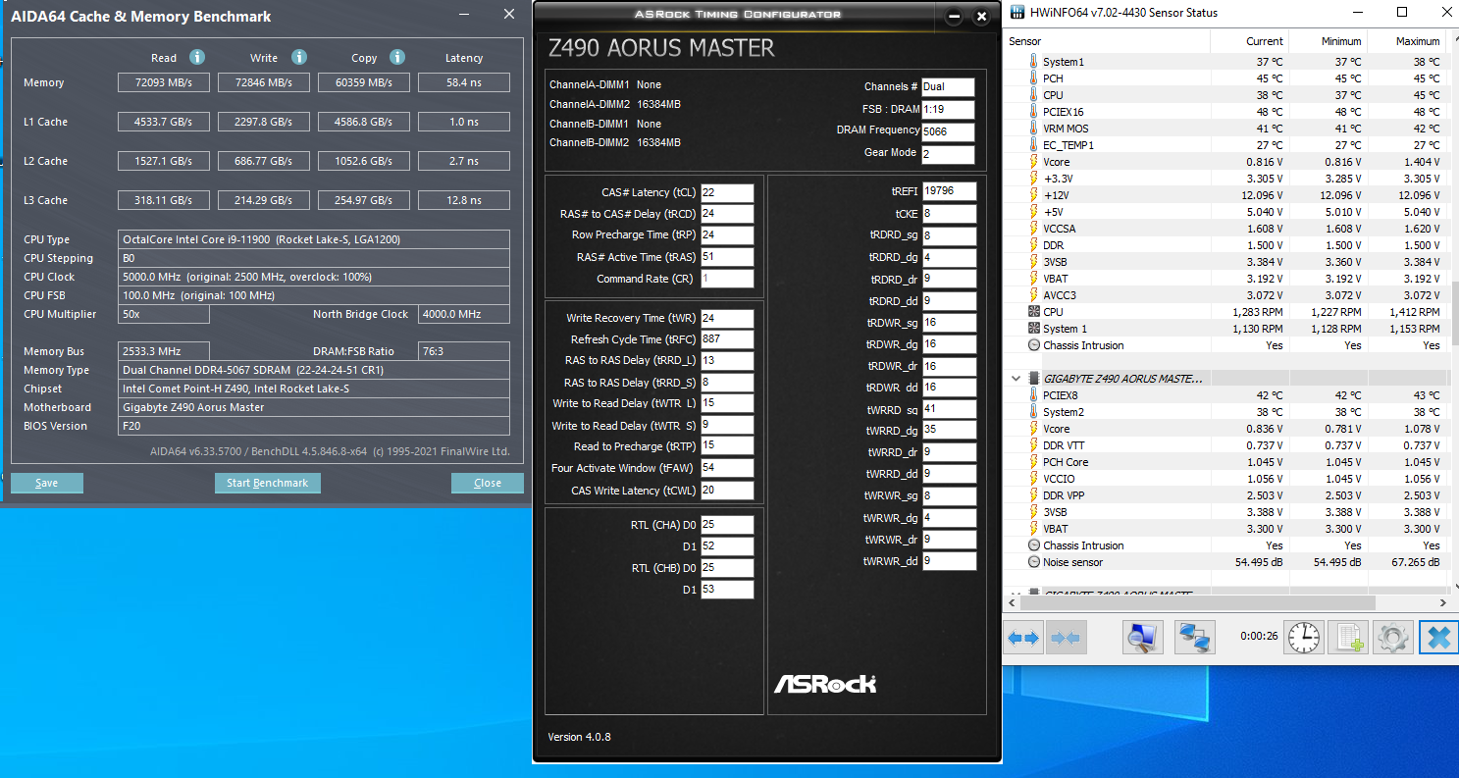Click the RAS# to CAS# Delay (tRCD) field
1459x778 pixels.
pyautogui.click(x=727, y=214)
